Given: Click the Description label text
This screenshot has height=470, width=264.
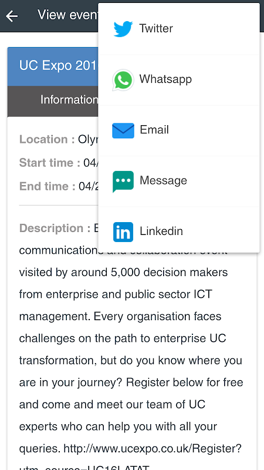Looking at the screenshot, I should (x=55, y=229).
